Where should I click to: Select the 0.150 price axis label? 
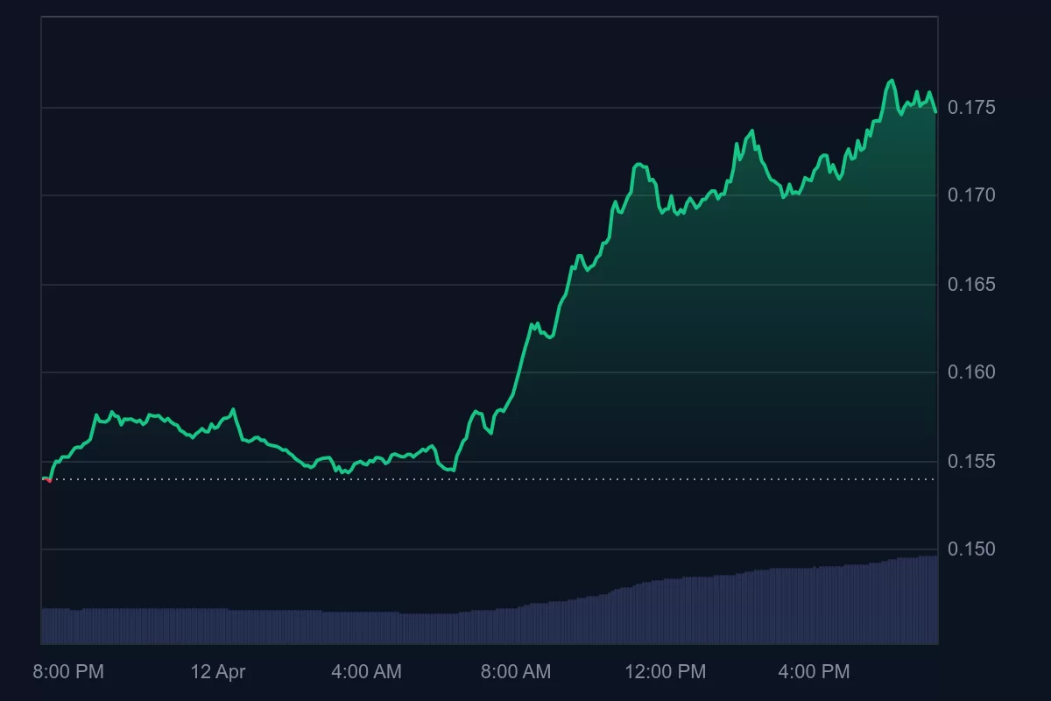pos(971,549)
